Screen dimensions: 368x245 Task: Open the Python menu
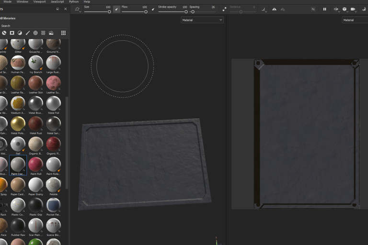73,2
